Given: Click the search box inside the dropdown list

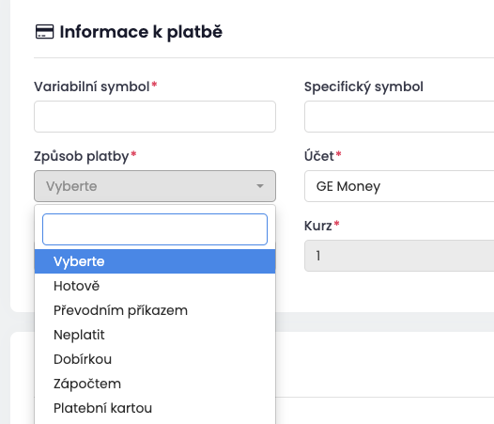Looking at the screenshot, I should (x=155, y=229).
